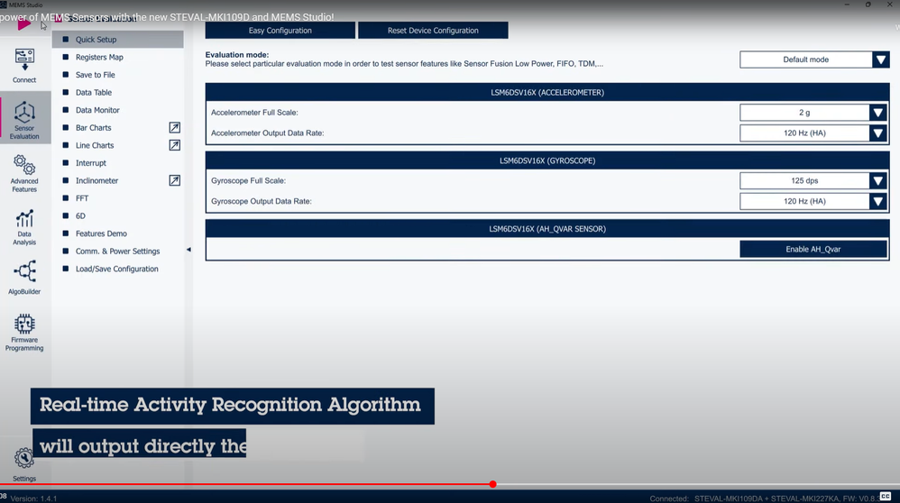Image resolution: width=900 pixels, height=503 pixels.
Task: Click the accelerometer 120 Hz (HA) value
Action: pos(804,133)
